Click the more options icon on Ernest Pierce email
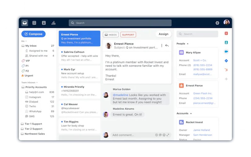The width and height of the screenshot is (251, 157). tap(162, 45)
